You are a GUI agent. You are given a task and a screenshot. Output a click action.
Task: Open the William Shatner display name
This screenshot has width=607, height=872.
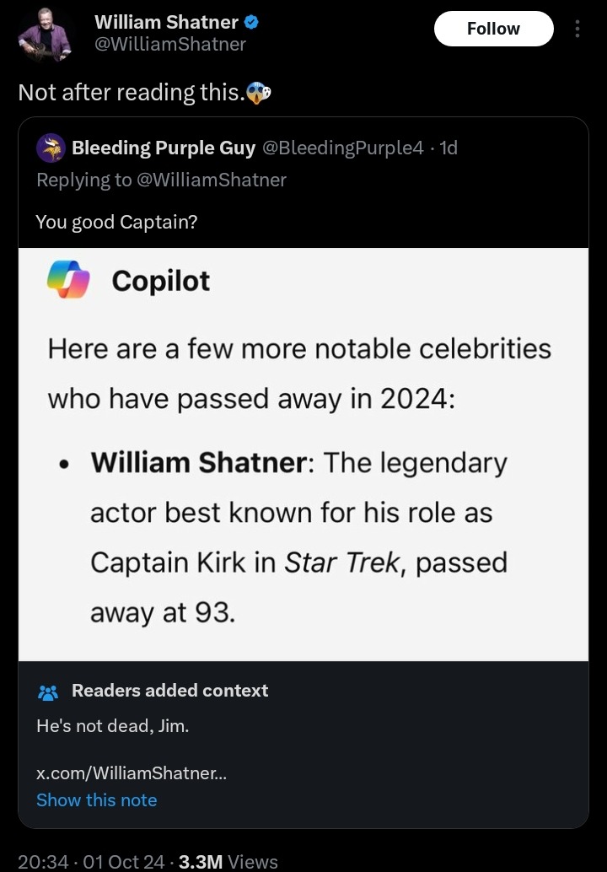165,23
